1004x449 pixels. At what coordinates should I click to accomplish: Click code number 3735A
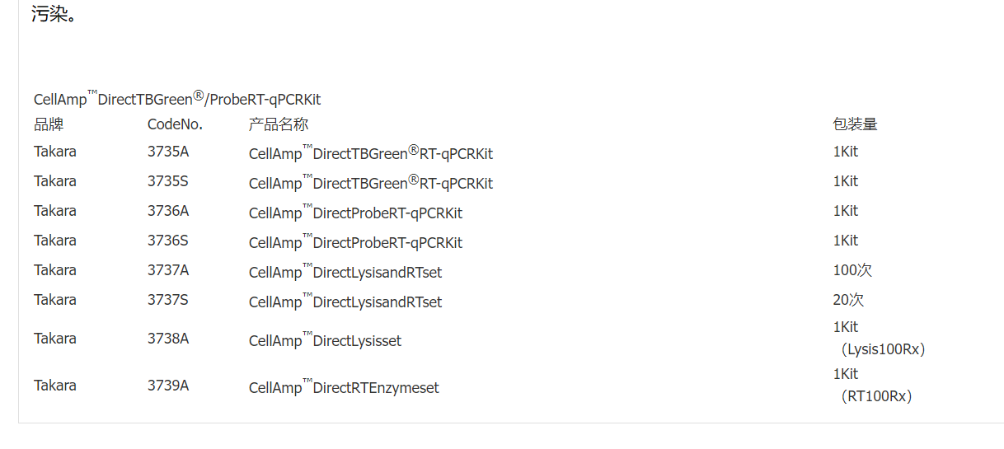point(168,152)
